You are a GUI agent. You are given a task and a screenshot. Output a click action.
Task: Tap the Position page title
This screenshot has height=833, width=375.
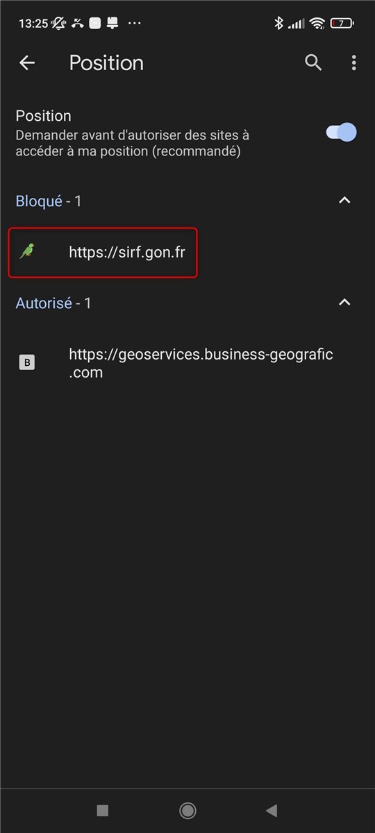tap(106, 62)
